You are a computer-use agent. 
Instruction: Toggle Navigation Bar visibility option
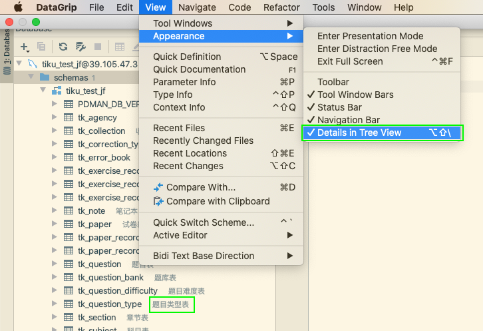click(348, 120)
